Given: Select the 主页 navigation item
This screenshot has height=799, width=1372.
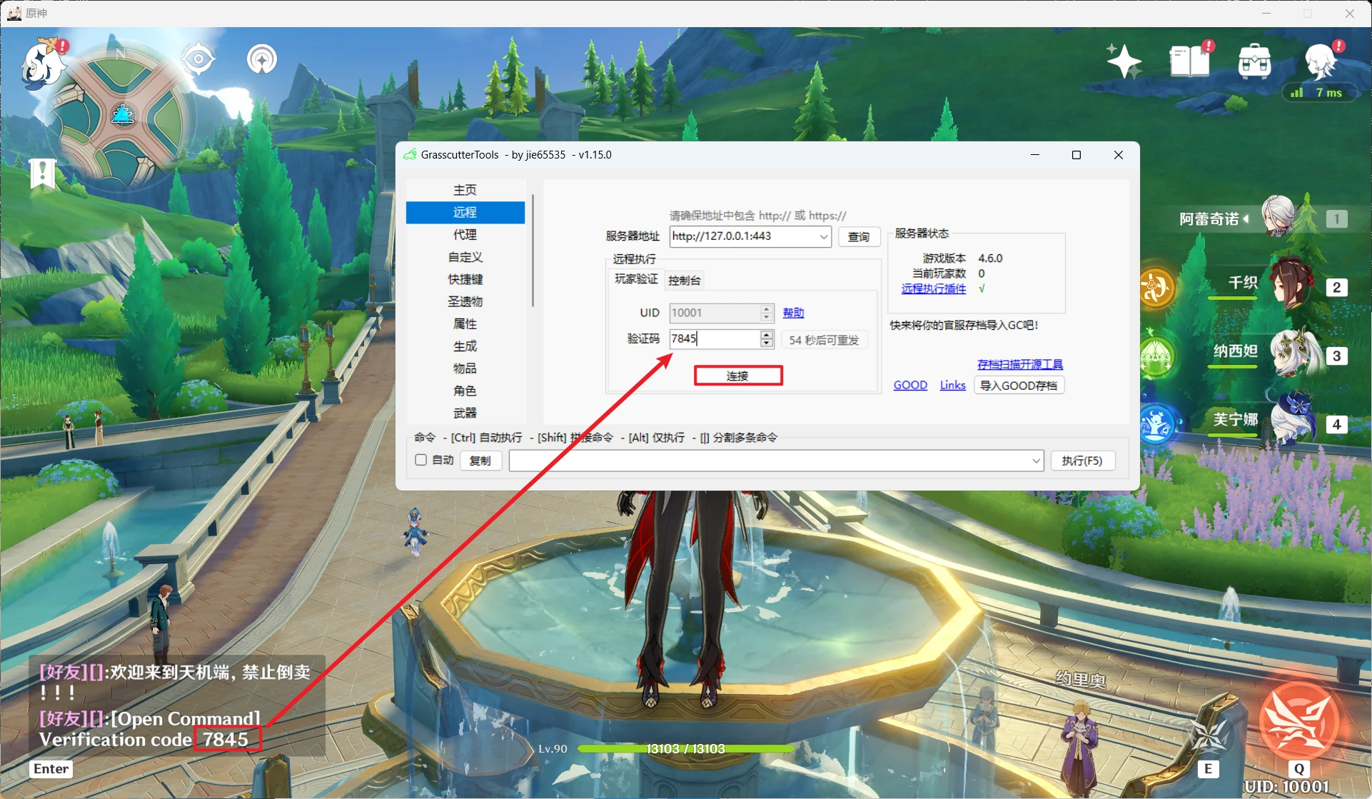Looking at the screenshot, I should (465, 190).
